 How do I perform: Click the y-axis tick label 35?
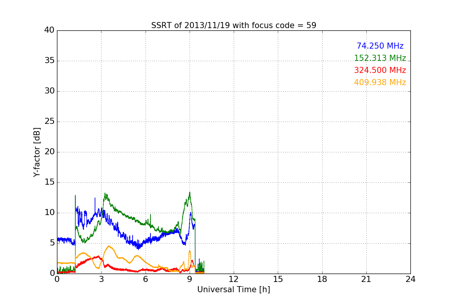coord(49,61)
